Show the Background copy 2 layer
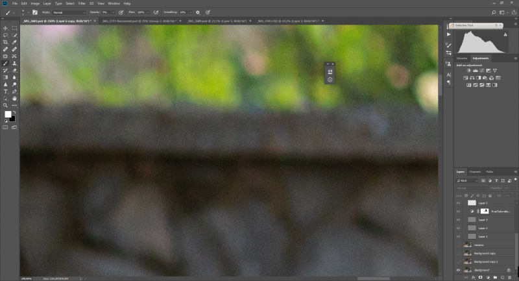This screenshot has width=519, height=281. pos(459,262)
